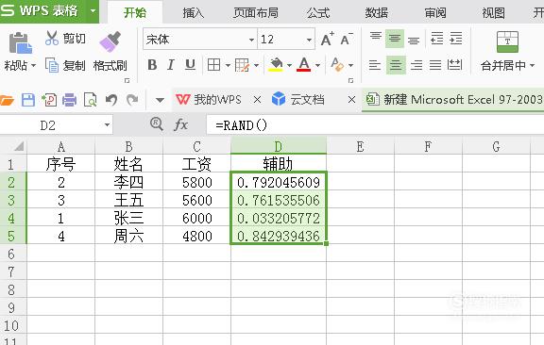544x345 pixels.
Task: Toggle vertical middle alignment
Action: coord(395,39)
